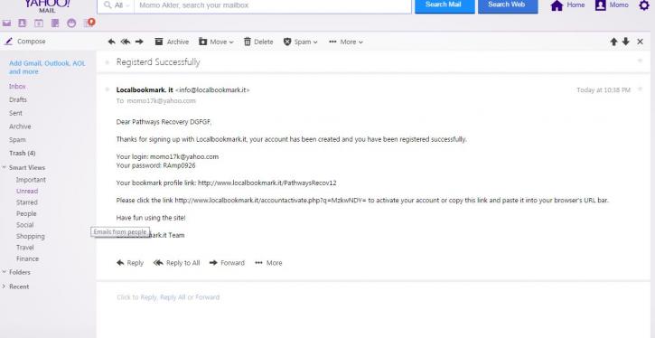Expand the Recent section
Viewport: 655px width, 338px height.
click(5, 286)
